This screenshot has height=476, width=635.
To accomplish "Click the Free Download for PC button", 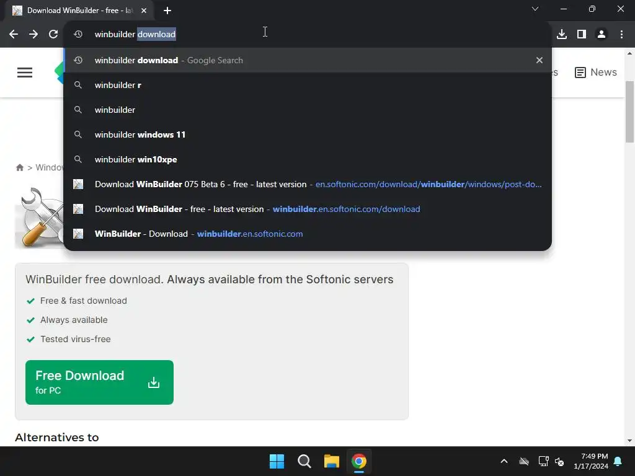I will click(99, 382).
